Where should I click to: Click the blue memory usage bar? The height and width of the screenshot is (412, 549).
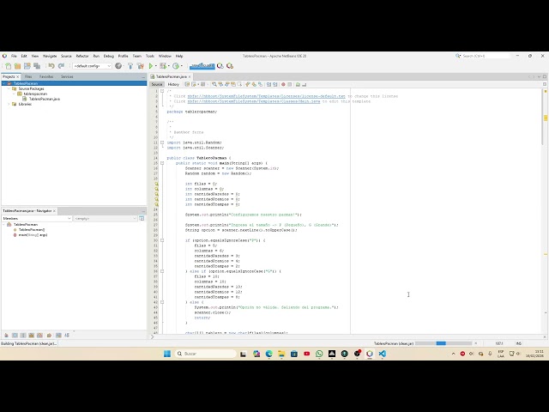click(202, 66)
